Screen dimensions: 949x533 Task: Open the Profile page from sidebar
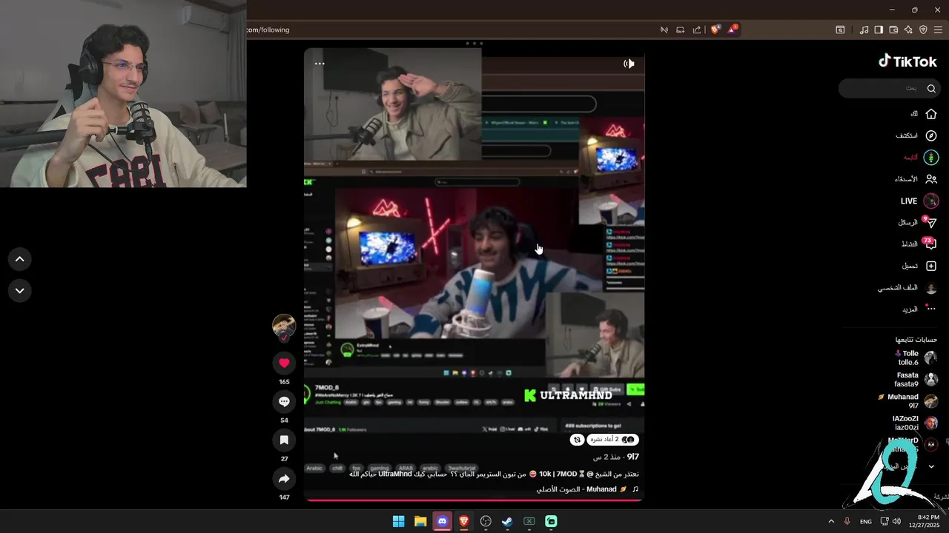pyautogui.click(x=907, y=287)
